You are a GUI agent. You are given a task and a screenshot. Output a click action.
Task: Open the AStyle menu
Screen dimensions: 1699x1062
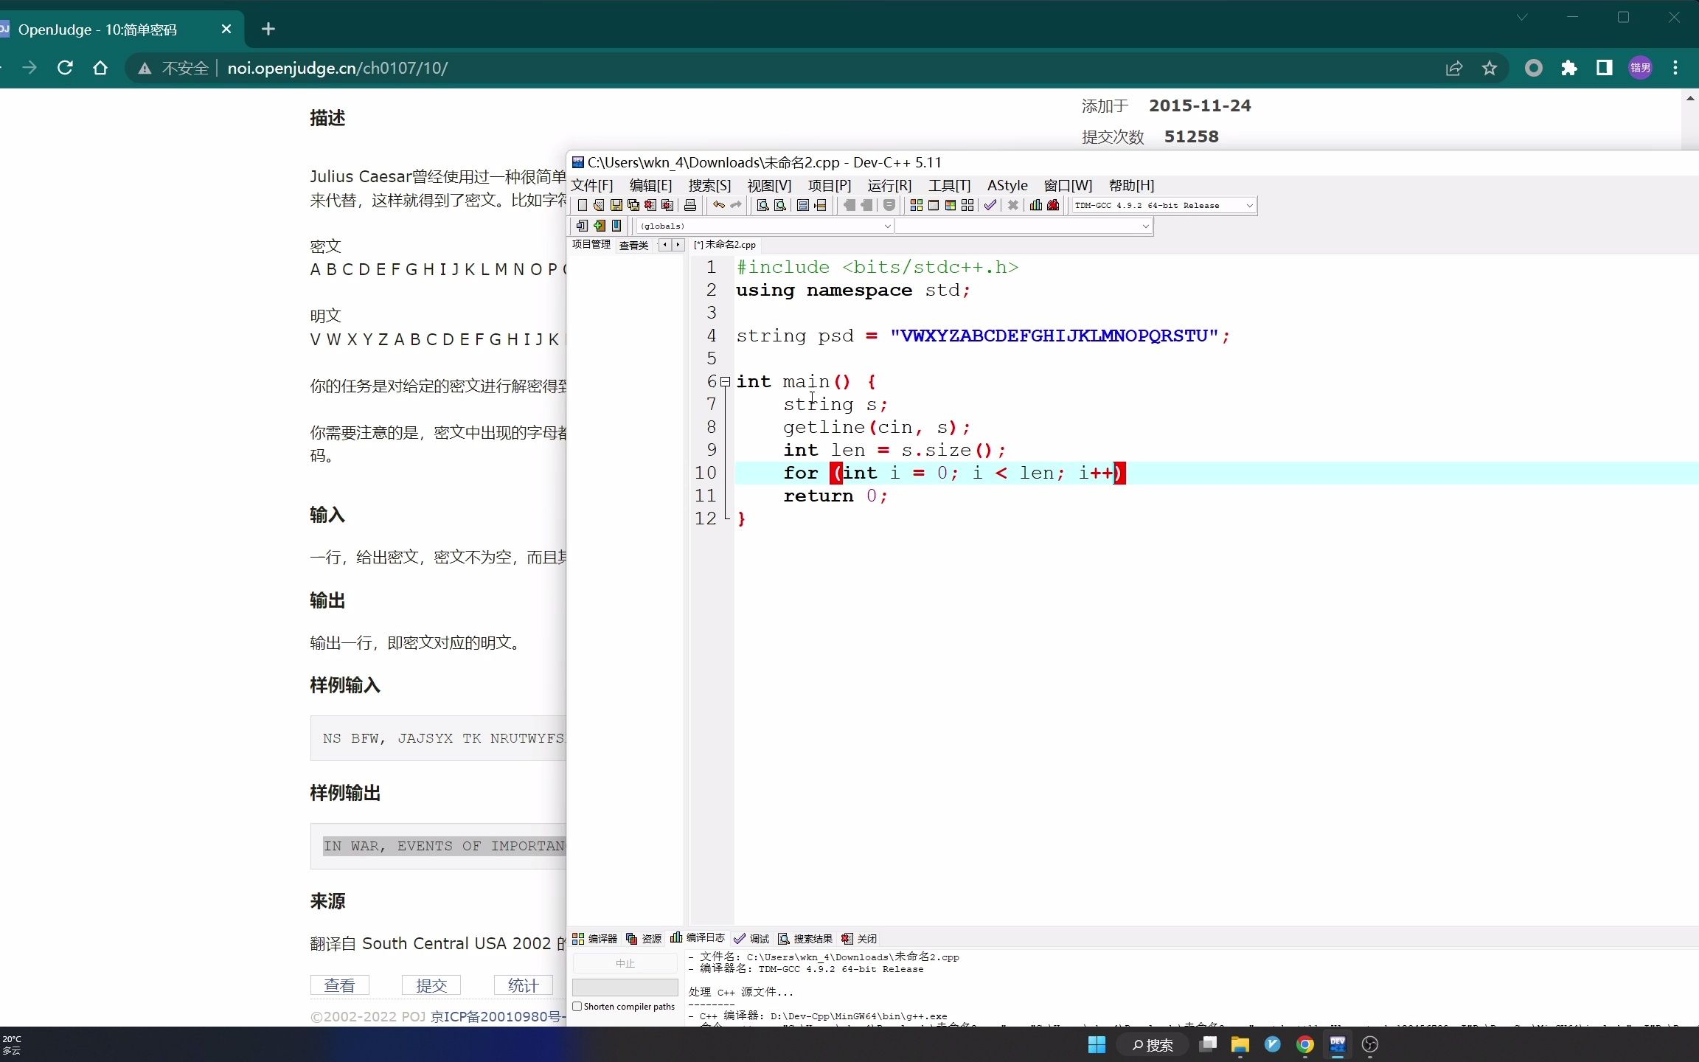[1007, 185]
